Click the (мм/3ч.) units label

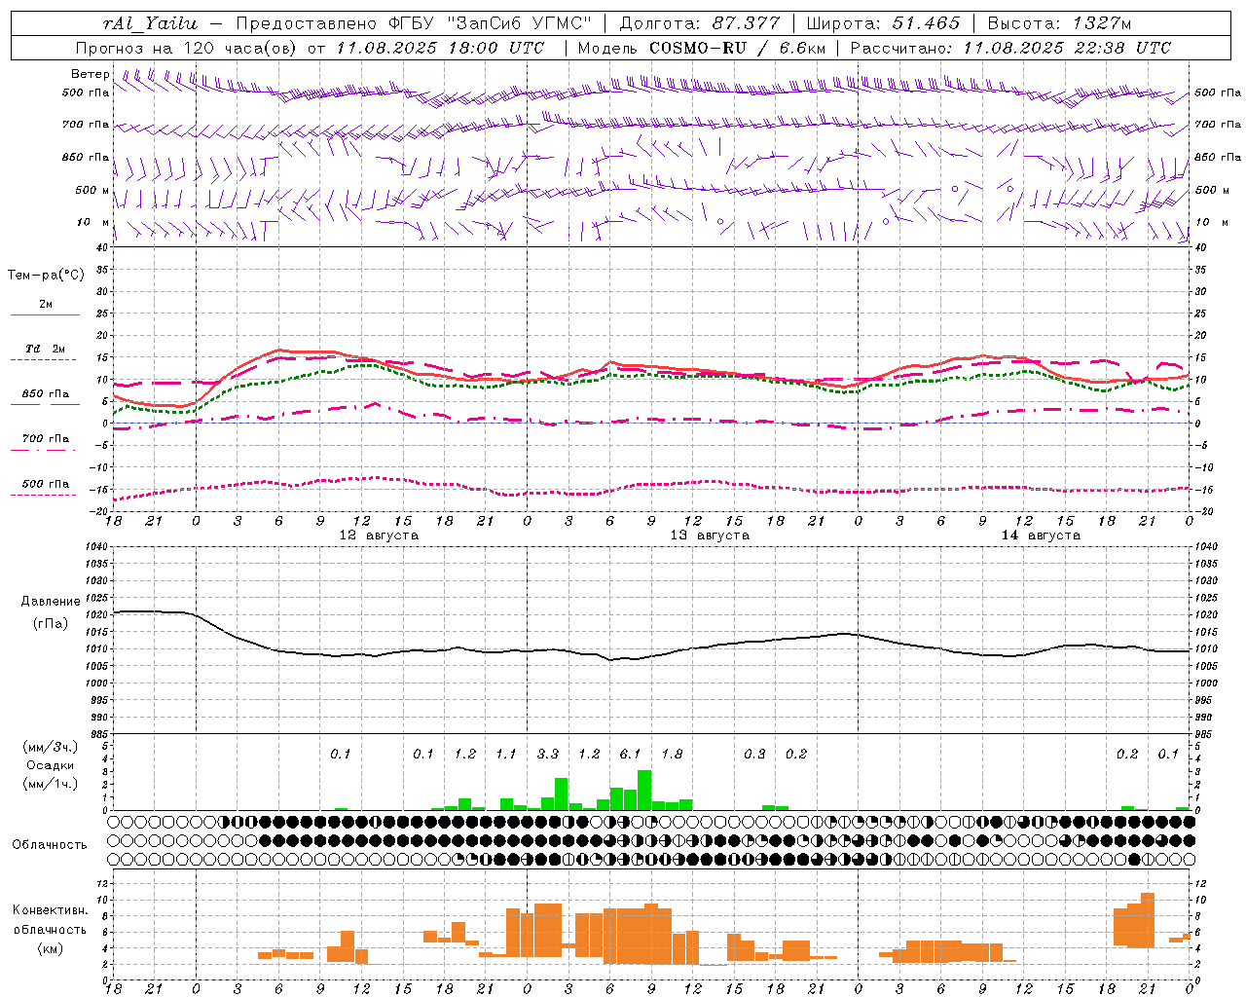[50, 747]
